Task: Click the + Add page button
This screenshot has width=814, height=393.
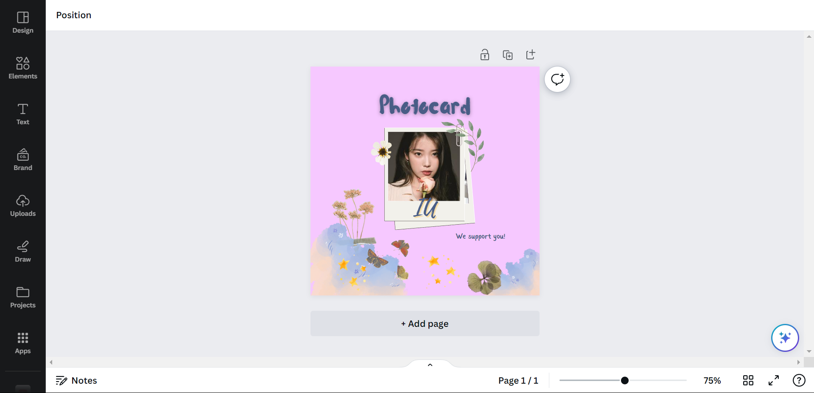Action: click(425, 323)
